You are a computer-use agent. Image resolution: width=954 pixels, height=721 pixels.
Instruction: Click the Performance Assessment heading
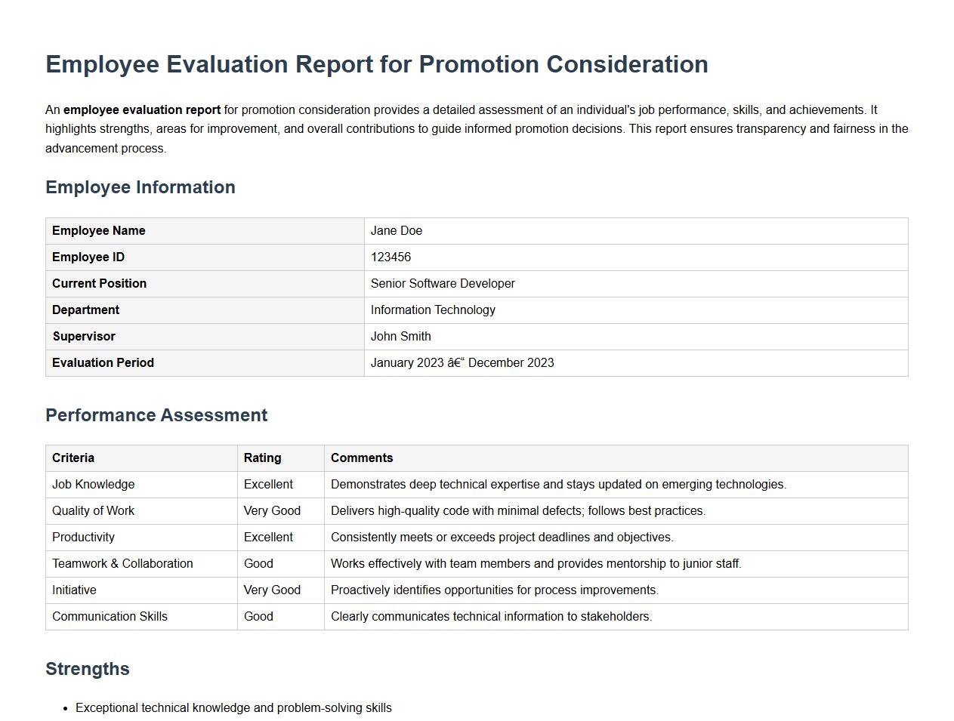point(156,414)
